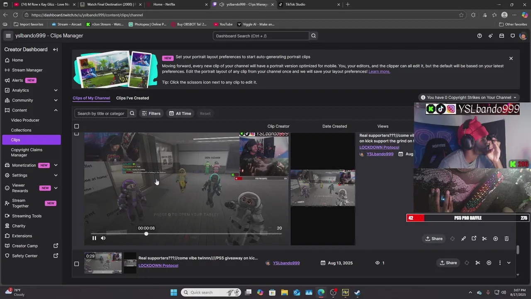Open the user avatar menu
The height and width of the screenshot is (299, 531).
click(523, 36)
